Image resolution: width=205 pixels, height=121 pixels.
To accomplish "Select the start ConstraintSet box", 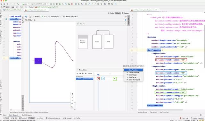I will click(97, 42).
